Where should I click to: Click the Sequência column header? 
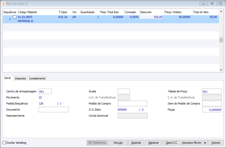point(10,12)
